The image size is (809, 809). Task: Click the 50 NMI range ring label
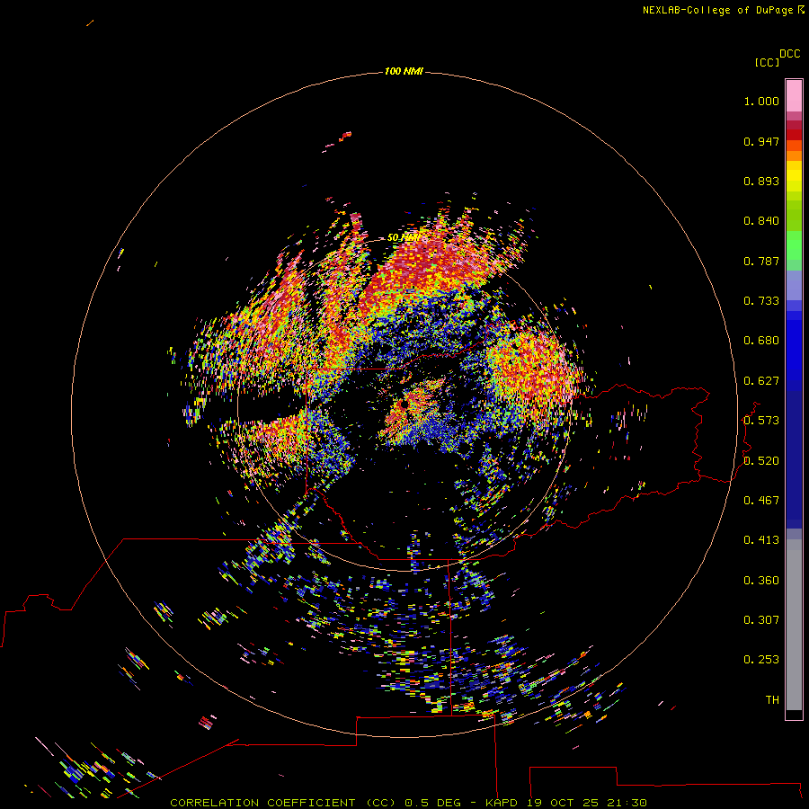click(x=403, y=237)
